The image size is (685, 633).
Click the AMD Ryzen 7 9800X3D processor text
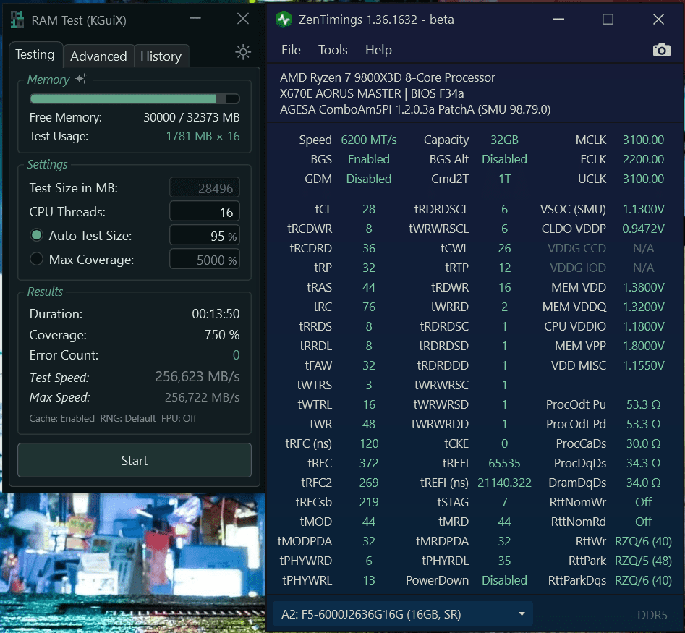(388, 77)
